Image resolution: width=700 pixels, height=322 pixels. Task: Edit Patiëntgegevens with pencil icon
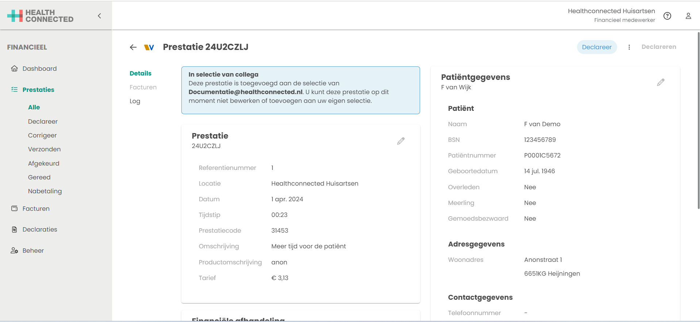click(660, 82)
